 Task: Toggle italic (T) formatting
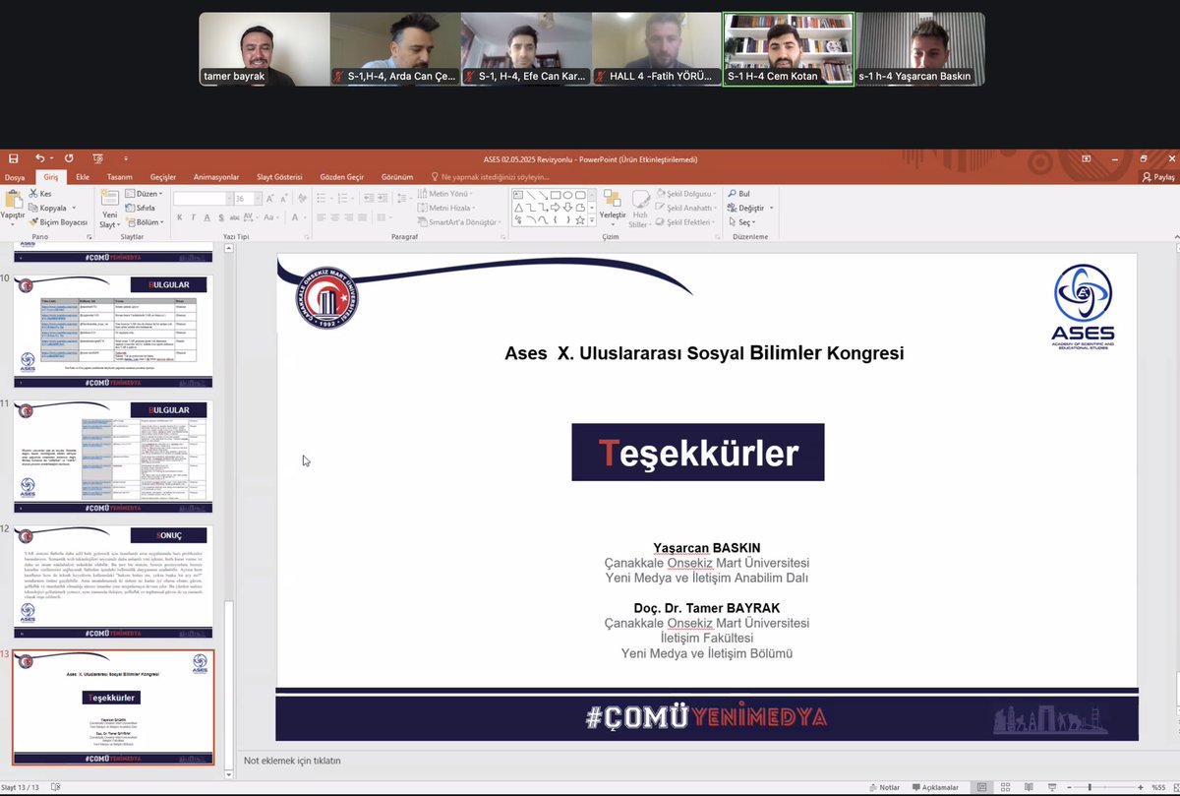coord(193,217)
